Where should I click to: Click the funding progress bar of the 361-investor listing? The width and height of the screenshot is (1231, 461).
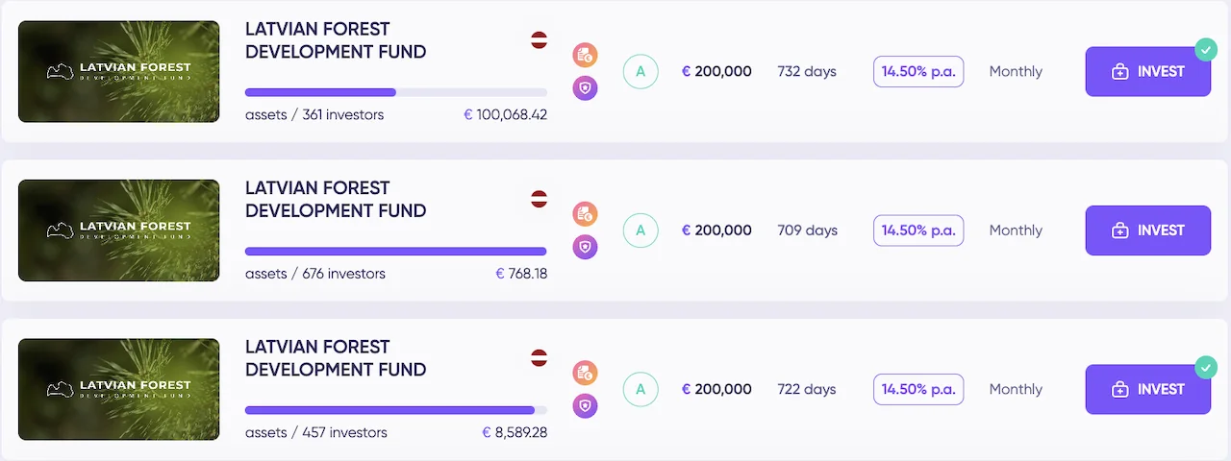pyautogui.click(x=395, y=92)
